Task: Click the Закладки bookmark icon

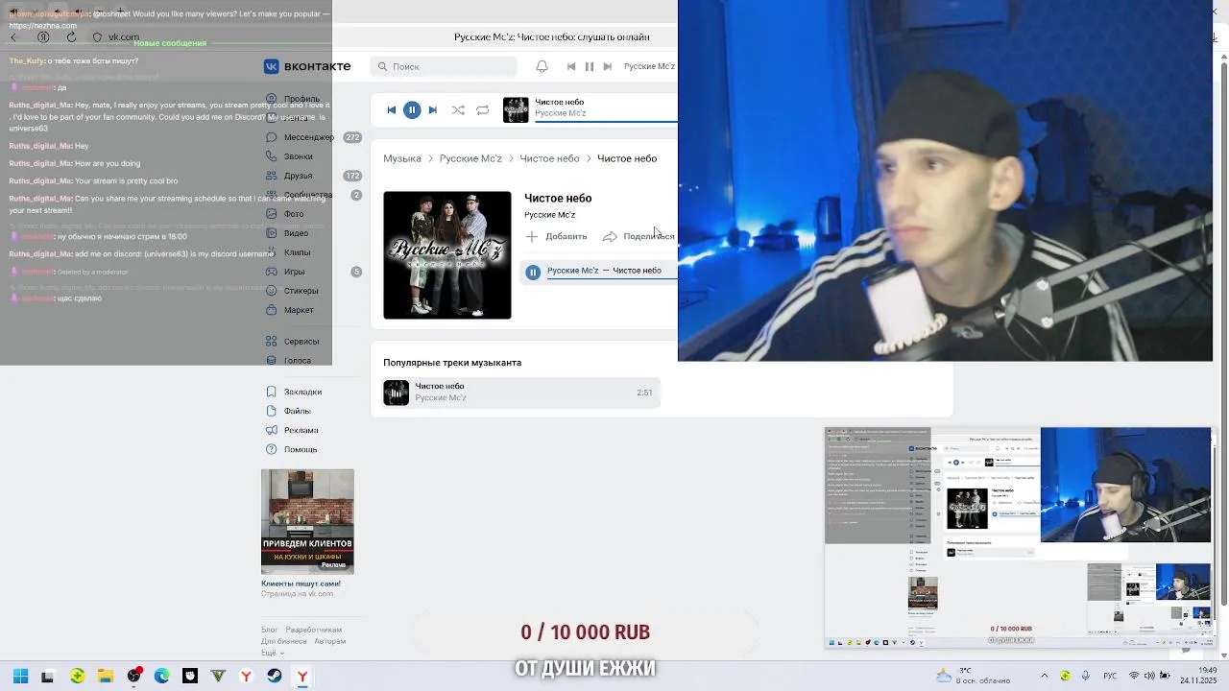Action: pyautogui.click(x=272, y=392)
